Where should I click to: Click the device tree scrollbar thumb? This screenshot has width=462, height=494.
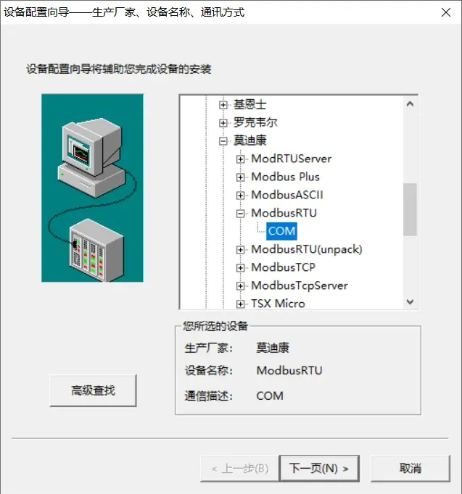coord(410,209)
